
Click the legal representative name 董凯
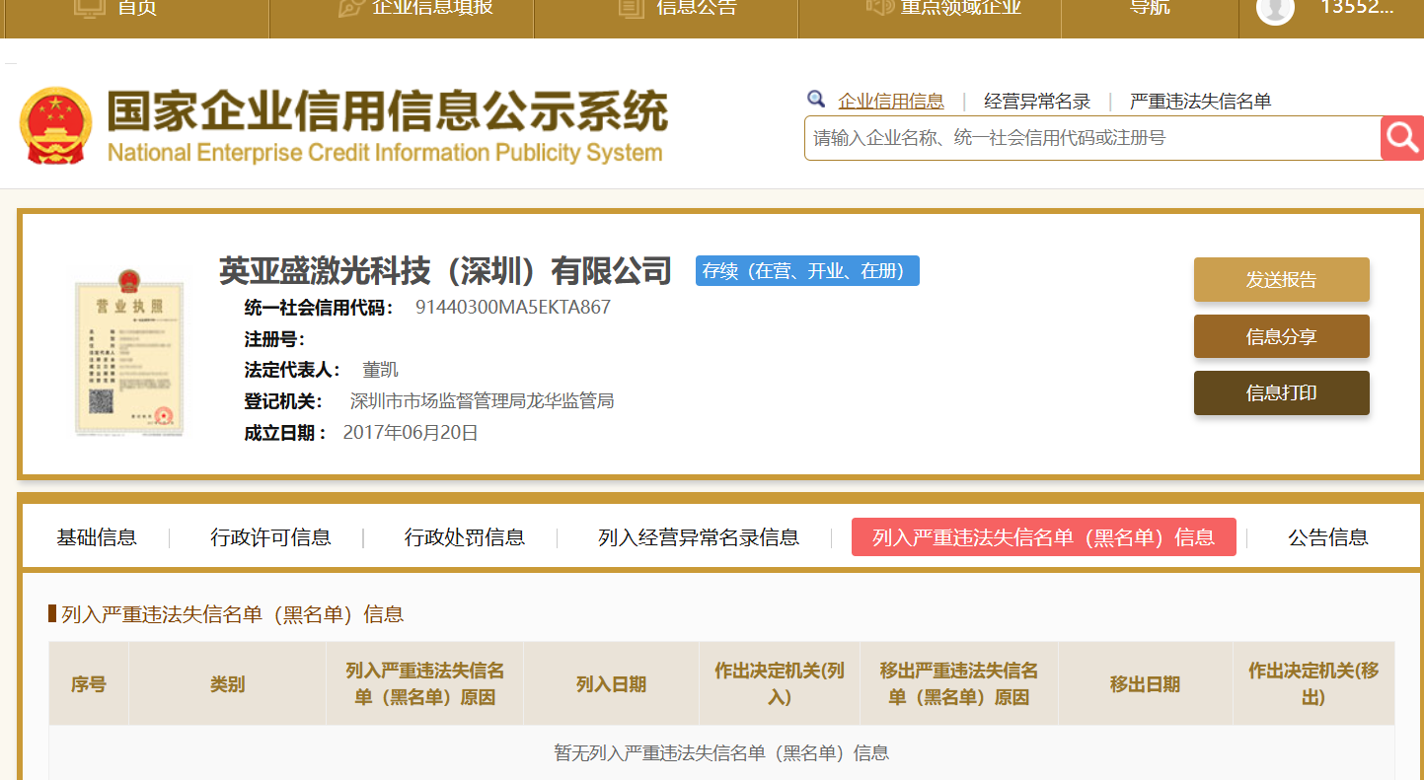[380, 370]
